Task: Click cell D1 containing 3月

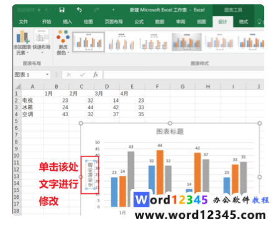Action: (107, 94)
